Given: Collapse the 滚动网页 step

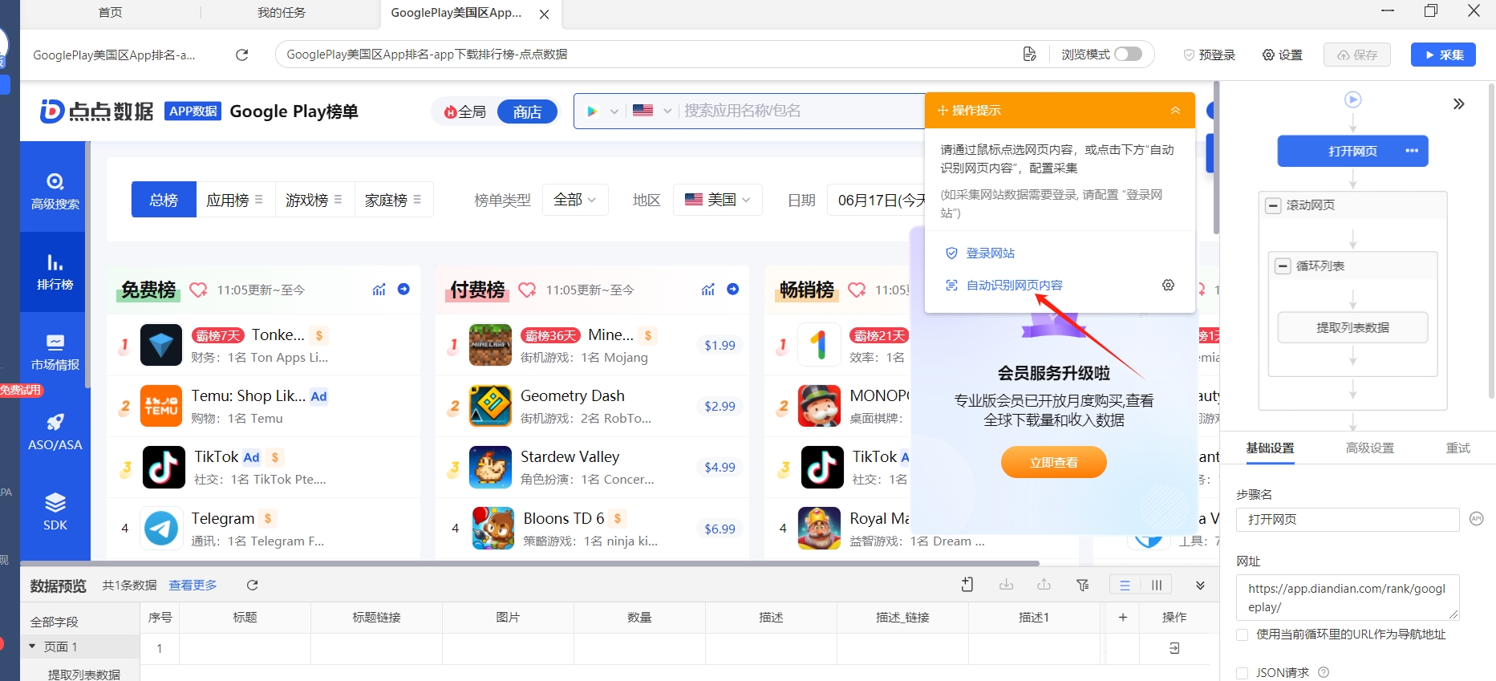Looking at the screenshot, I should click(1273, 205).
